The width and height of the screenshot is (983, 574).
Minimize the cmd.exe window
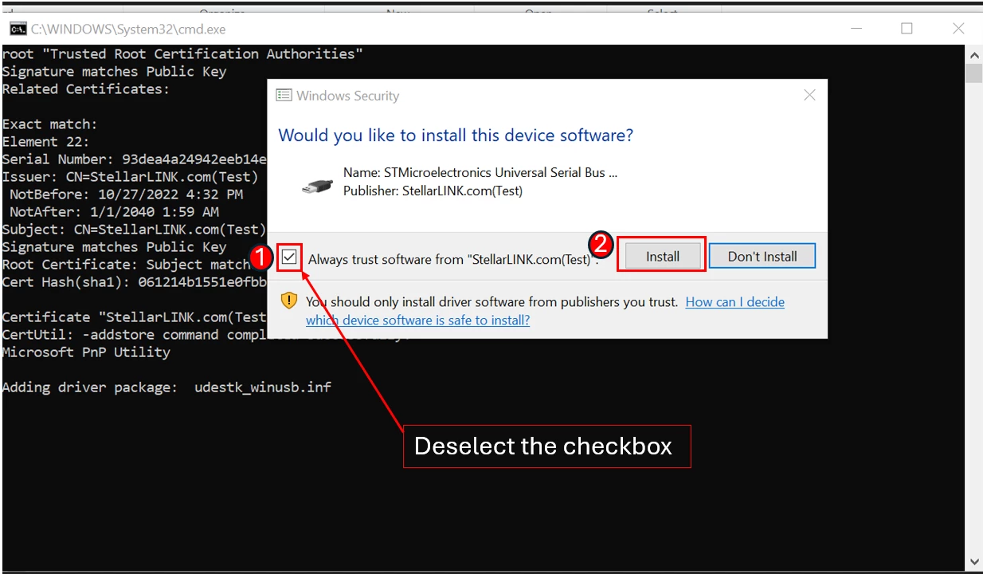[856, 29]
